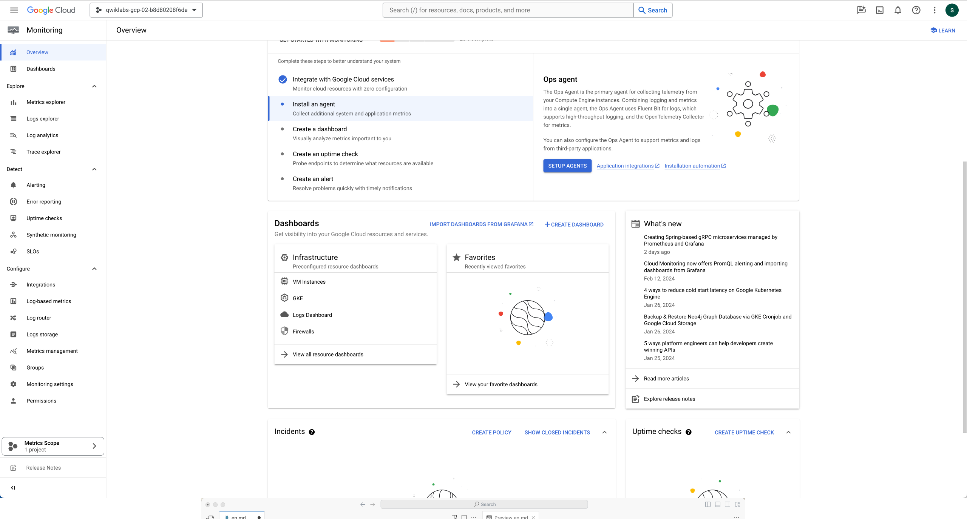This screenshot has width=967, height=519.
Task: Select Logs Explorer in sidebar
Action: coord(42,118)
